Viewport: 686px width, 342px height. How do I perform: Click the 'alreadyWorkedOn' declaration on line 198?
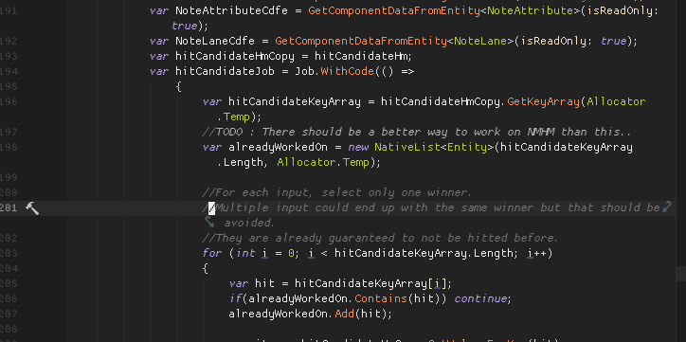[278, 148]
